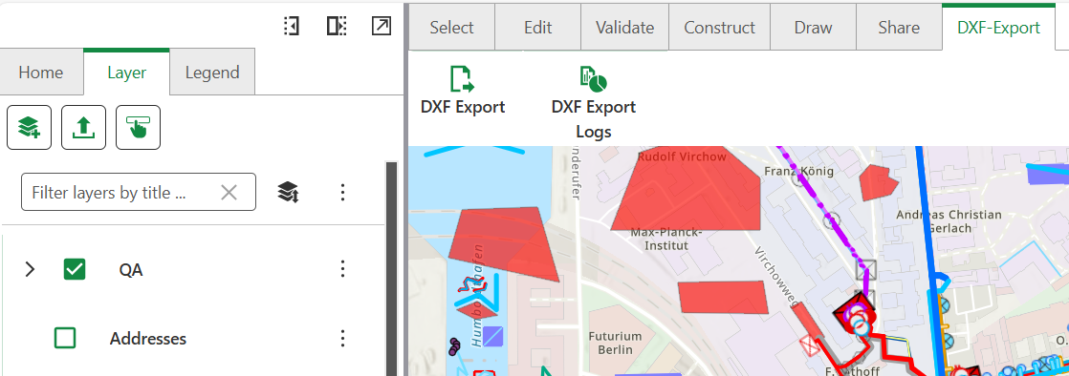Click the Addresses layer name
Image resolution: width=1069 pixels, height=376 pixels.
[x=148, y=338]
